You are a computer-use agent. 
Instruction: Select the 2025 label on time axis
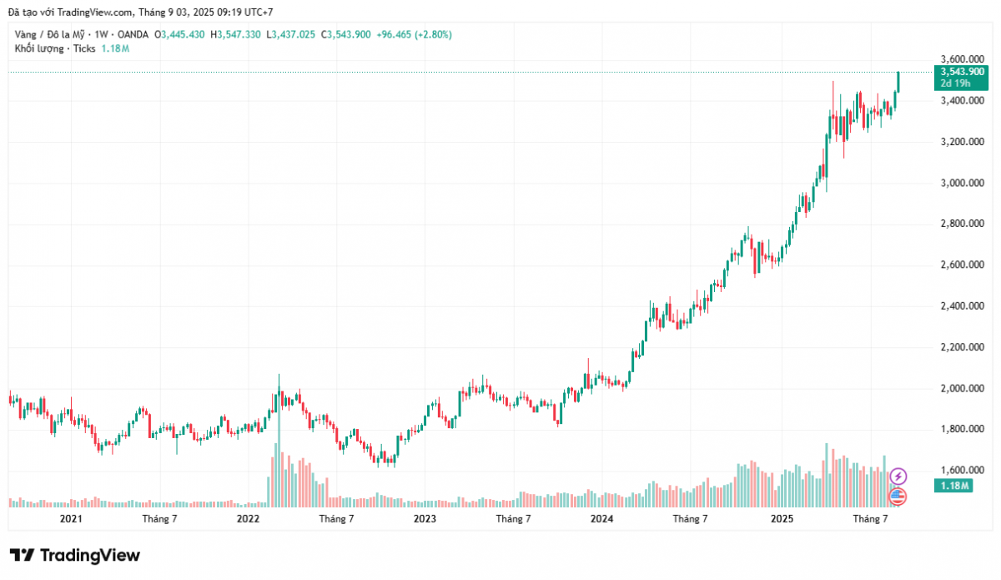coord(782,519)
